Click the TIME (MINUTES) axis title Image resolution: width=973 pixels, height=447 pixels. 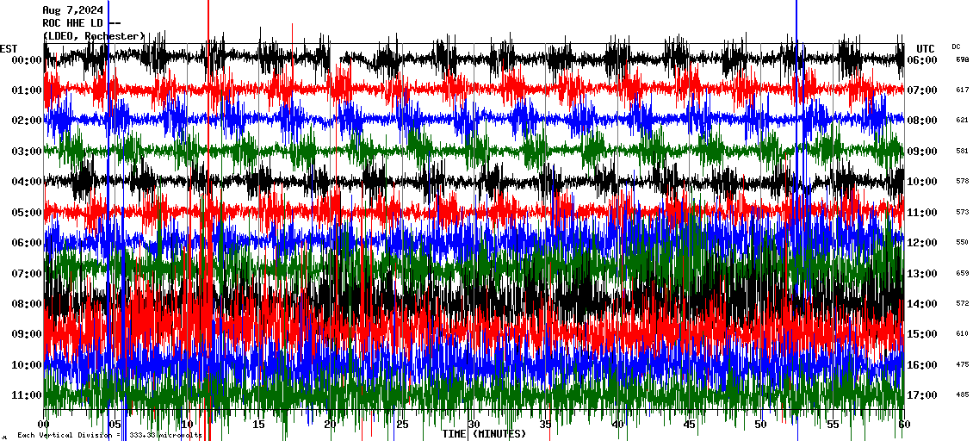click(483, 434)
